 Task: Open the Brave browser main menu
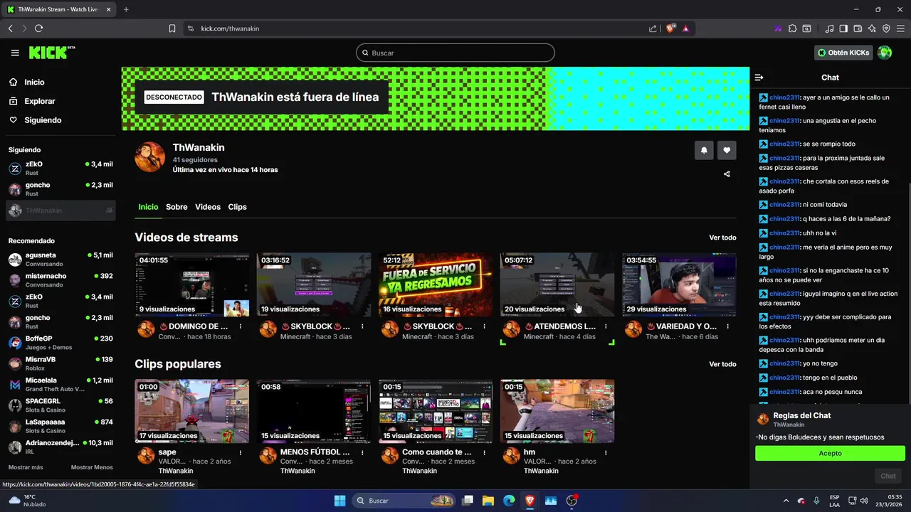(x=900, y=28)
